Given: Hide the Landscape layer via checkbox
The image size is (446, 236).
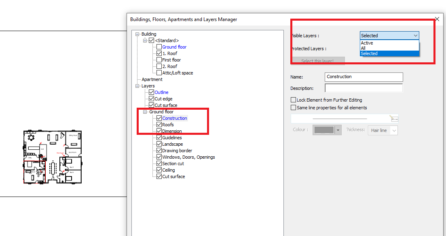Looking at the screenshot, I should (159, 144).
